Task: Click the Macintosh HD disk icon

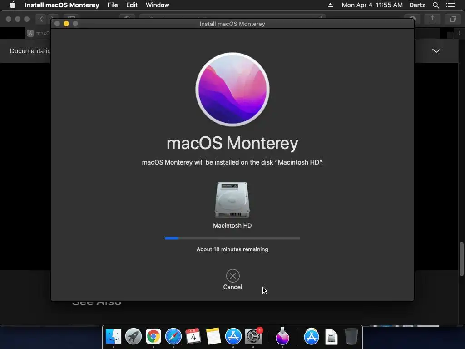Action: (232, 200)
